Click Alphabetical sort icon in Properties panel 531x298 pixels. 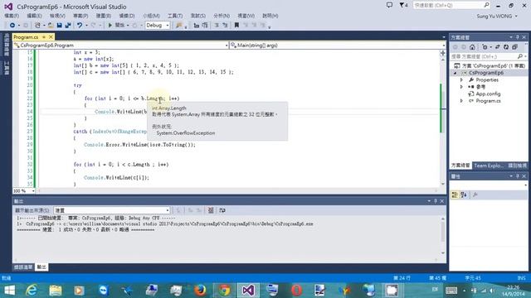coord(464,195)
